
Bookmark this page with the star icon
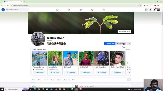click(140, 5)
